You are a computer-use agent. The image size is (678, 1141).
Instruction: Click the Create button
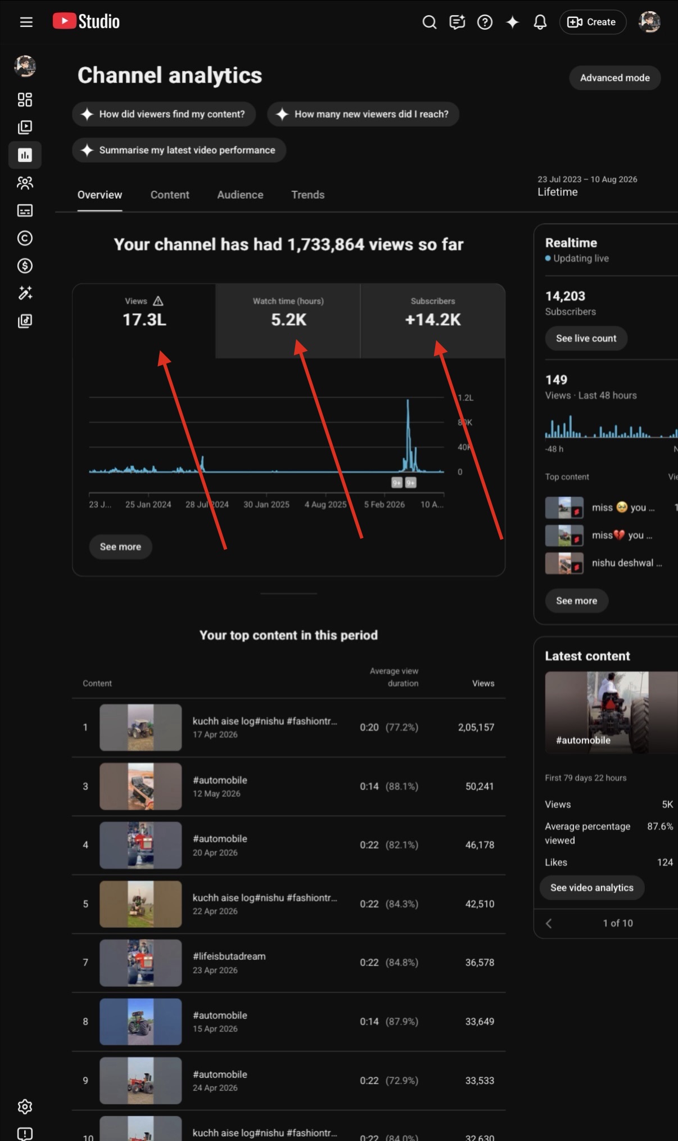(x=593, y=22)
